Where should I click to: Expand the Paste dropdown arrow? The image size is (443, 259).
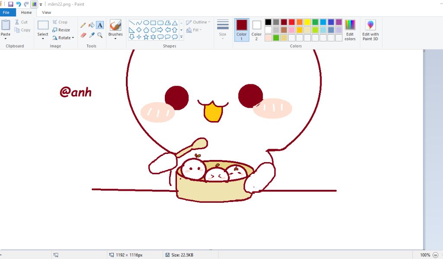[x=5, y=38]
